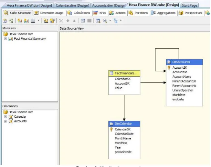
Task: Click the New Measure Group icon
Action: (27, 21)
